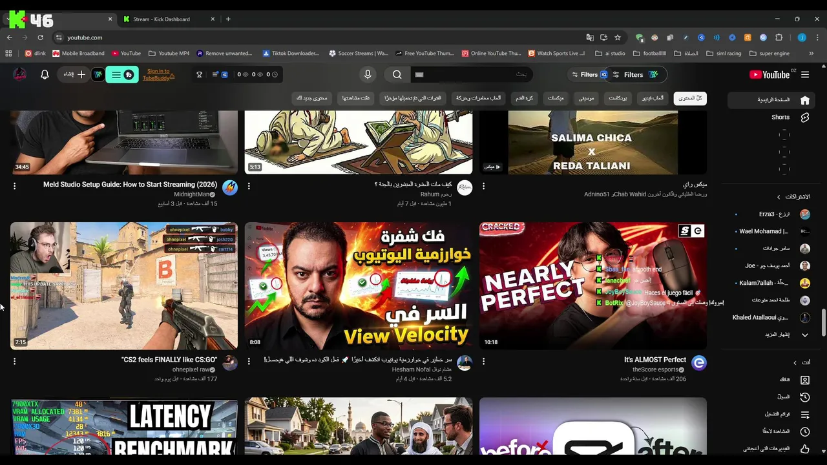
Task: Open options menu for CS2 feels video
Action: (x=14, y=361)
